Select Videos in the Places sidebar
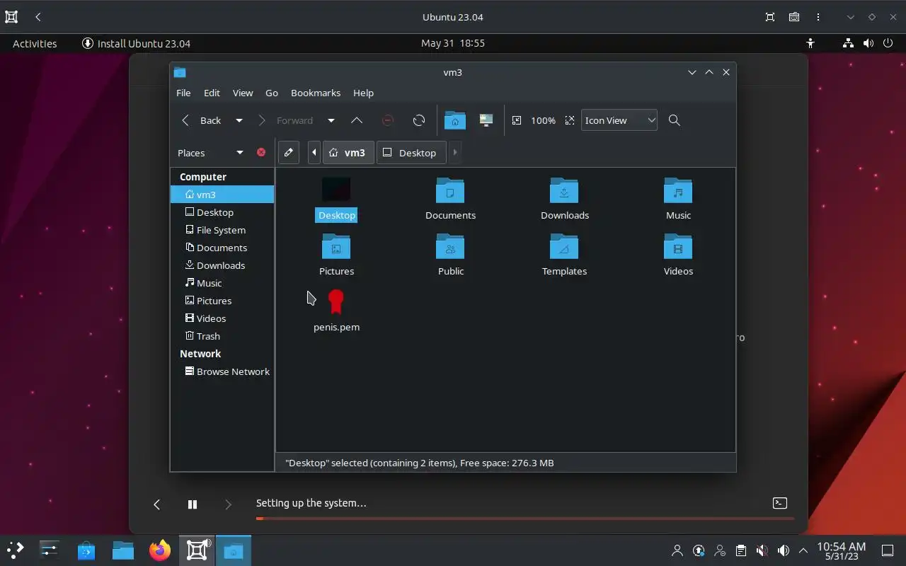This screenshot has height=566, width=906. coord(222,318)
